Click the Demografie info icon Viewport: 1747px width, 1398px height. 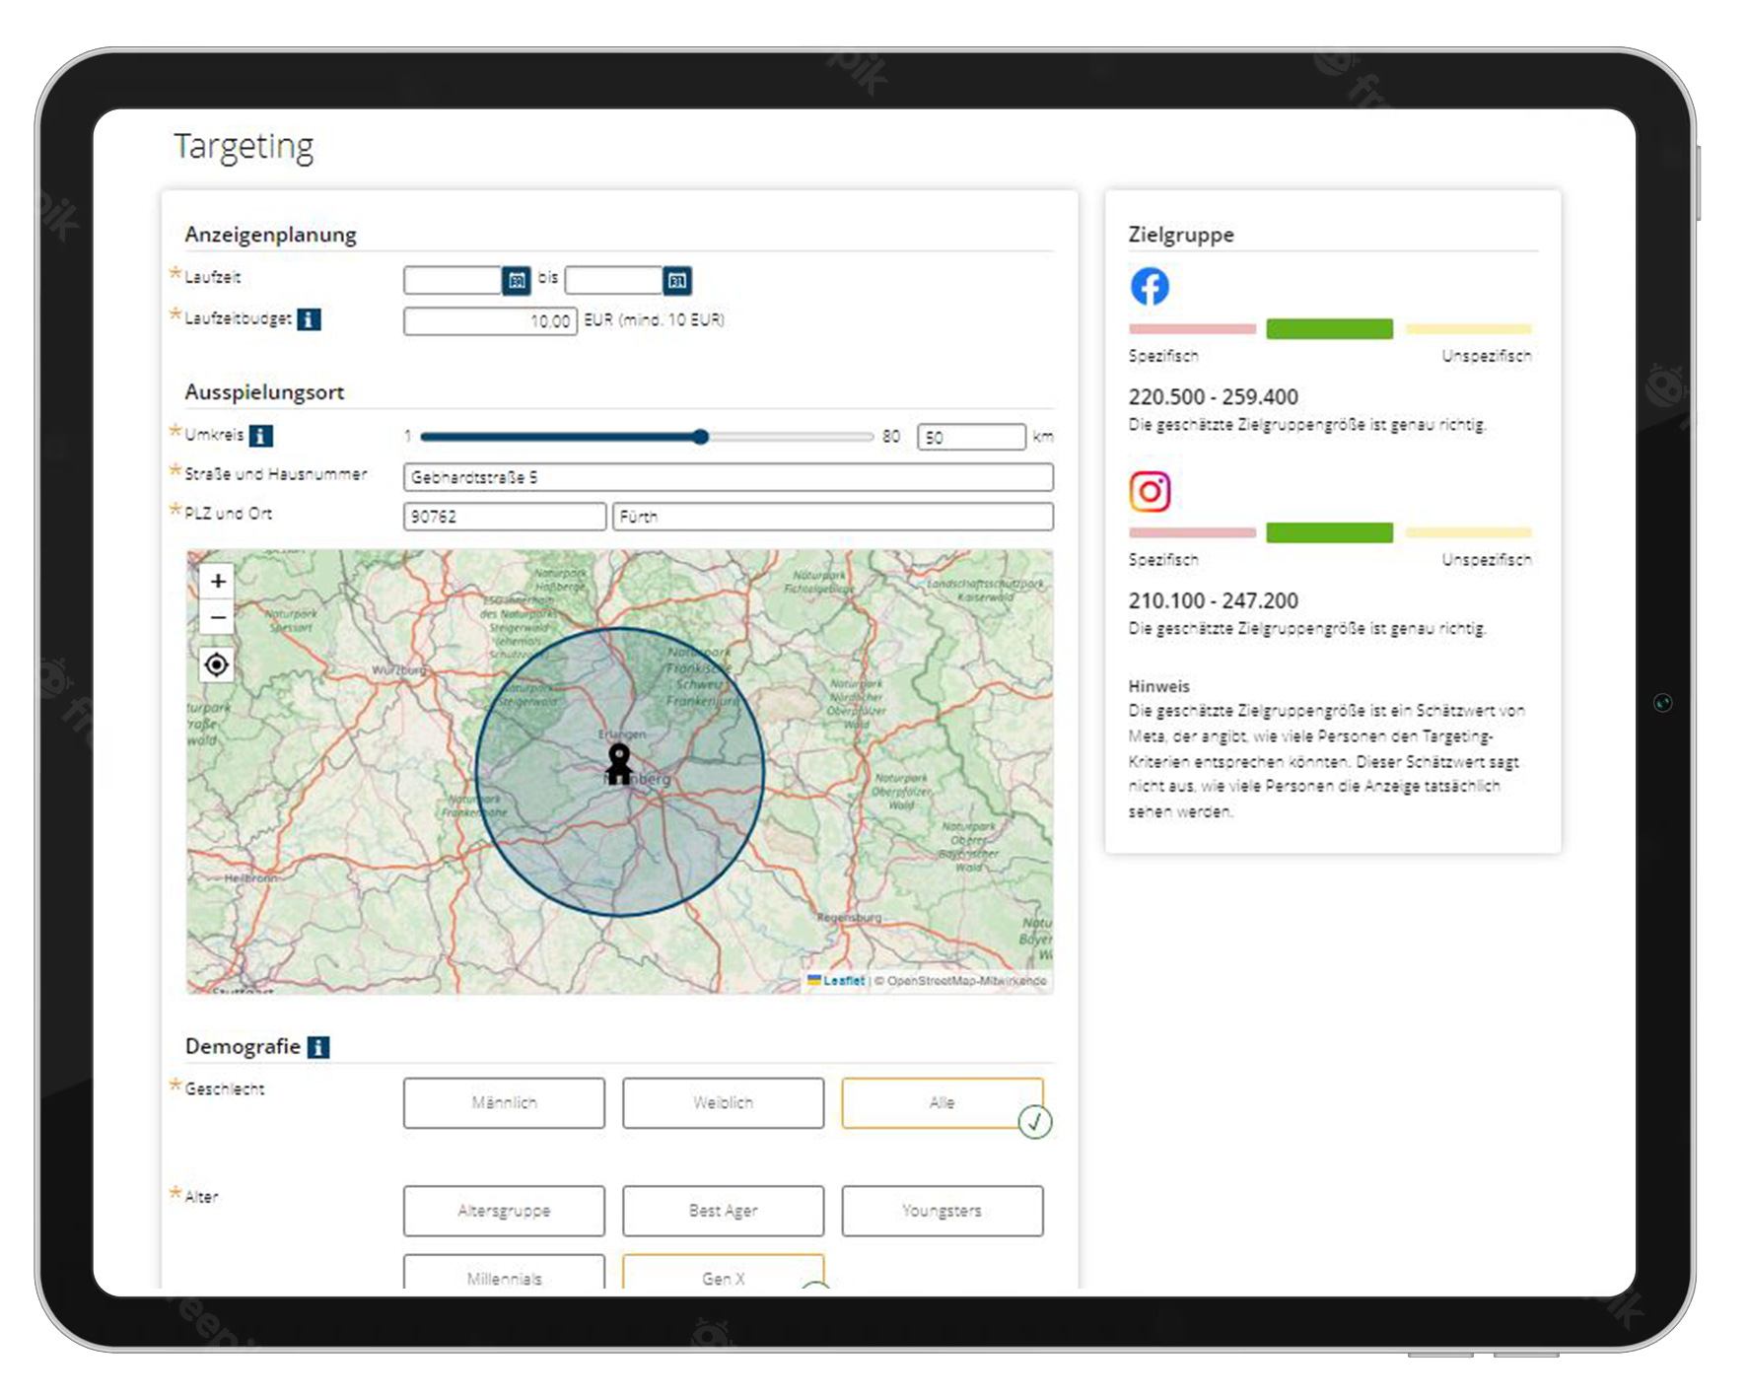[x=318, y=1047]
